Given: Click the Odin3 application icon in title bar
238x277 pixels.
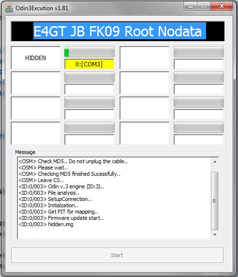Looking at the screenshot, I should [x=9, y=8].
